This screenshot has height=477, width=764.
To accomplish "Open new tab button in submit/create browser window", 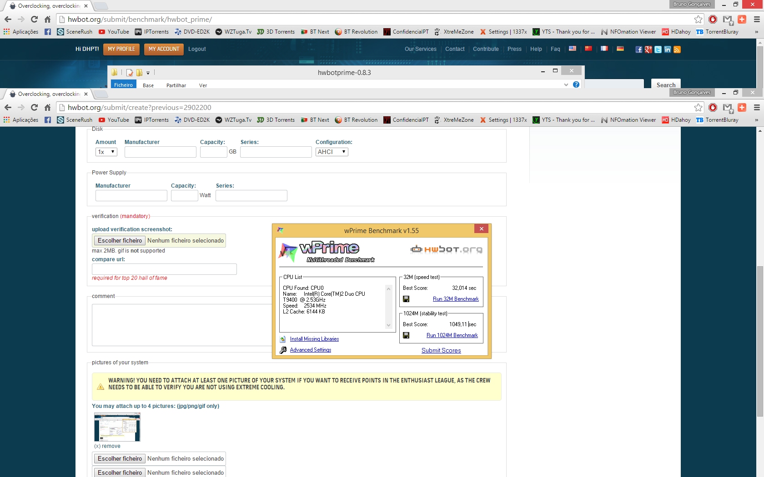I will (101, 94).
